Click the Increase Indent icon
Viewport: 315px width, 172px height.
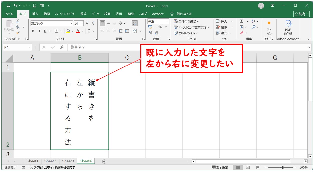click(x=127, y=31)
